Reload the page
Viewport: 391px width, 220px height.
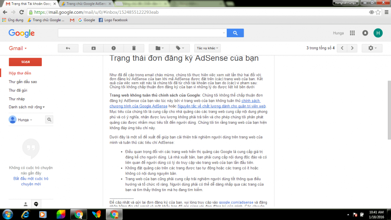(x=22, y=12)
